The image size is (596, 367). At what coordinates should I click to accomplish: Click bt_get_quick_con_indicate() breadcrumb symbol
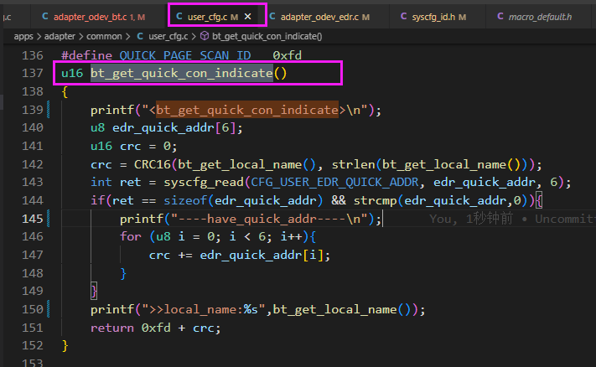[267, 37]
